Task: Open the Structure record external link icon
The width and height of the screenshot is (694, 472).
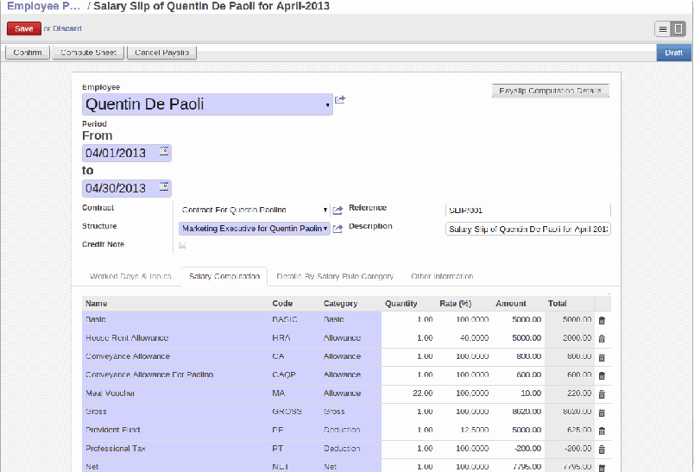Action: (338, 229)
